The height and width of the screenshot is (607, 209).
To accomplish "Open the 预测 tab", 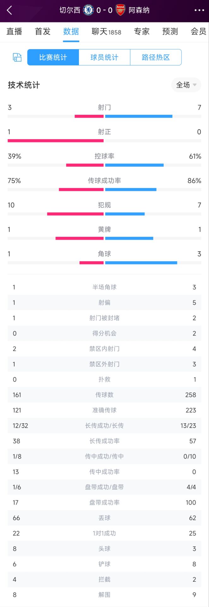I will coord(170,31).
